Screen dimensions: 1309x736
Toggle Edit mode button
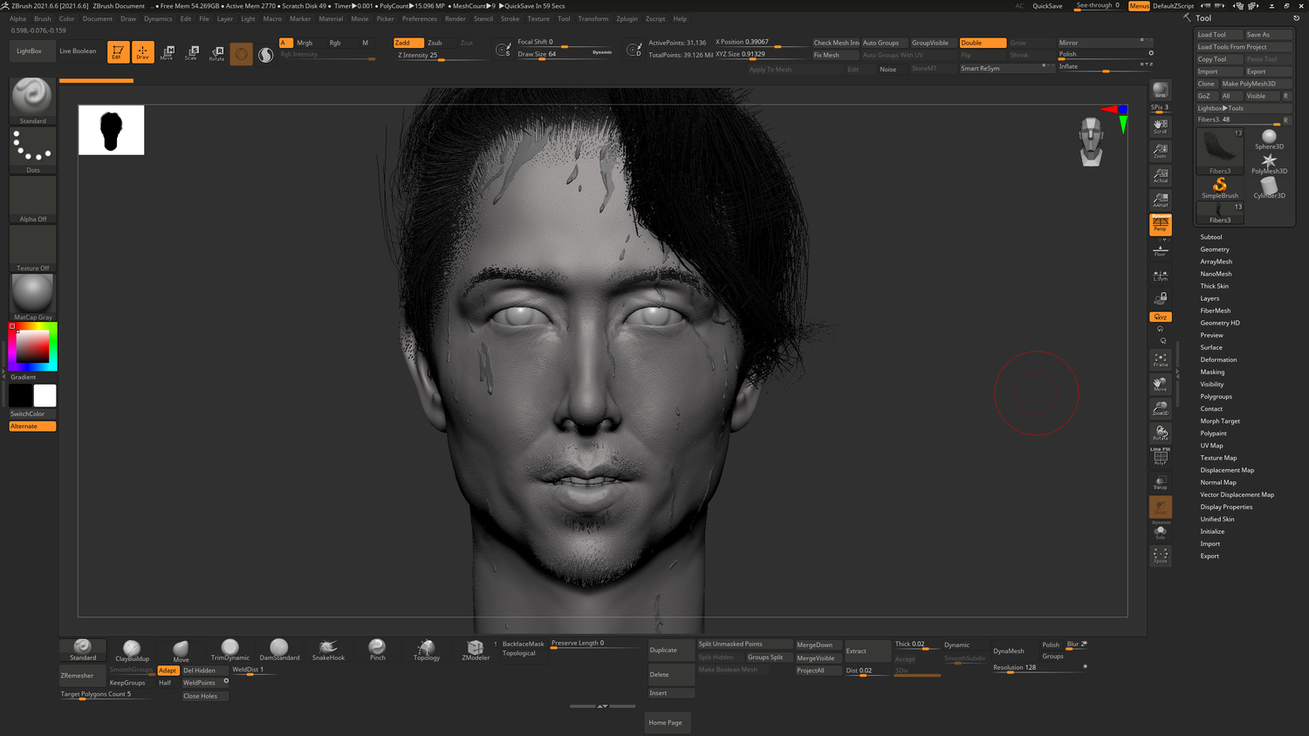118,52
